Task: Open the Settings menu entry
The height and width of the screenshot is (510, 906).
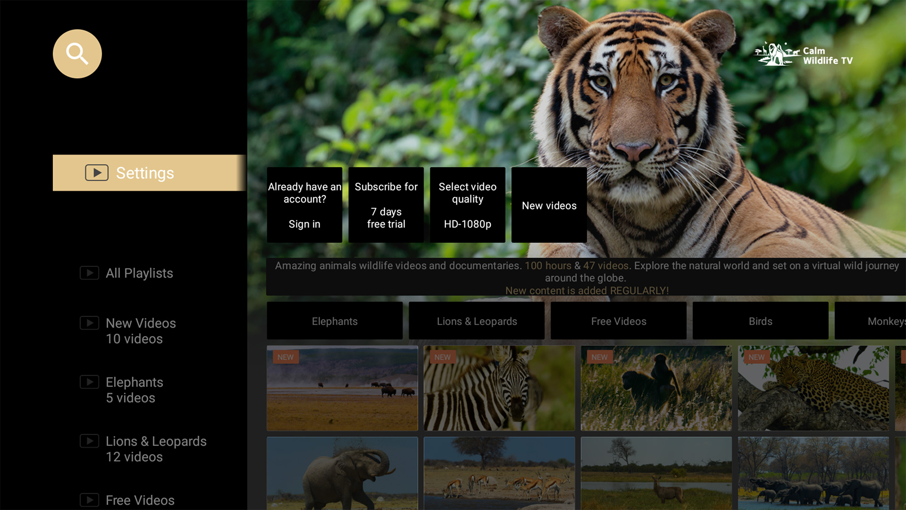Action: tap(145, 173)
